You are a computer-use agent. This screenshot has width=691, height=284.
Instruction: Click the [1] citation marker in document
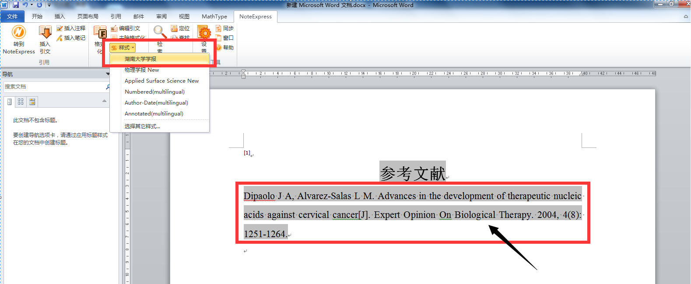(x=247, y=153)
